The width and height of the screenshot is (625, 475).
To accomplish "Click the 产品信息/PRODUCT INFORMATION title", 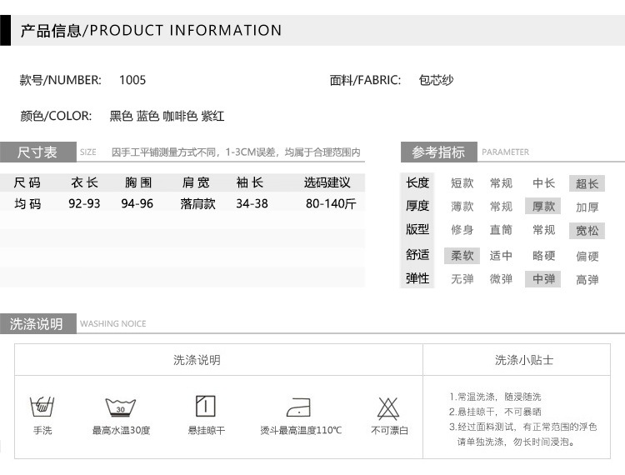I will point(151,31).
